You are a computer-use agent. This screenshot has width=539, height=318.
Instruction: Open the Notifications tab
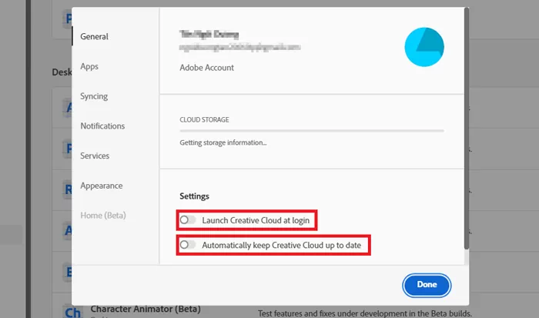tap(102, 126)
